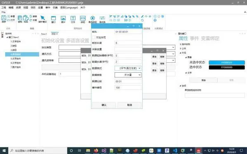
Task: Open the 数据类型 dropdown (开关量)
Action: point(128,75)
